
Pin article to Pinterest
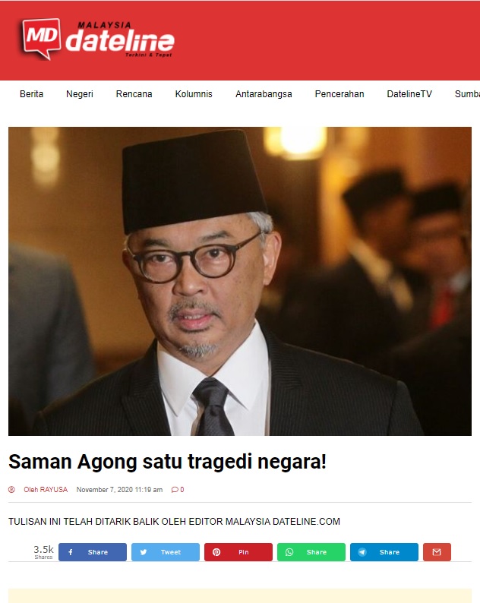[x=238, y=552]
